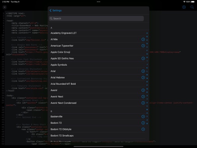Expand Avenir Next variants

coord(143,97)
